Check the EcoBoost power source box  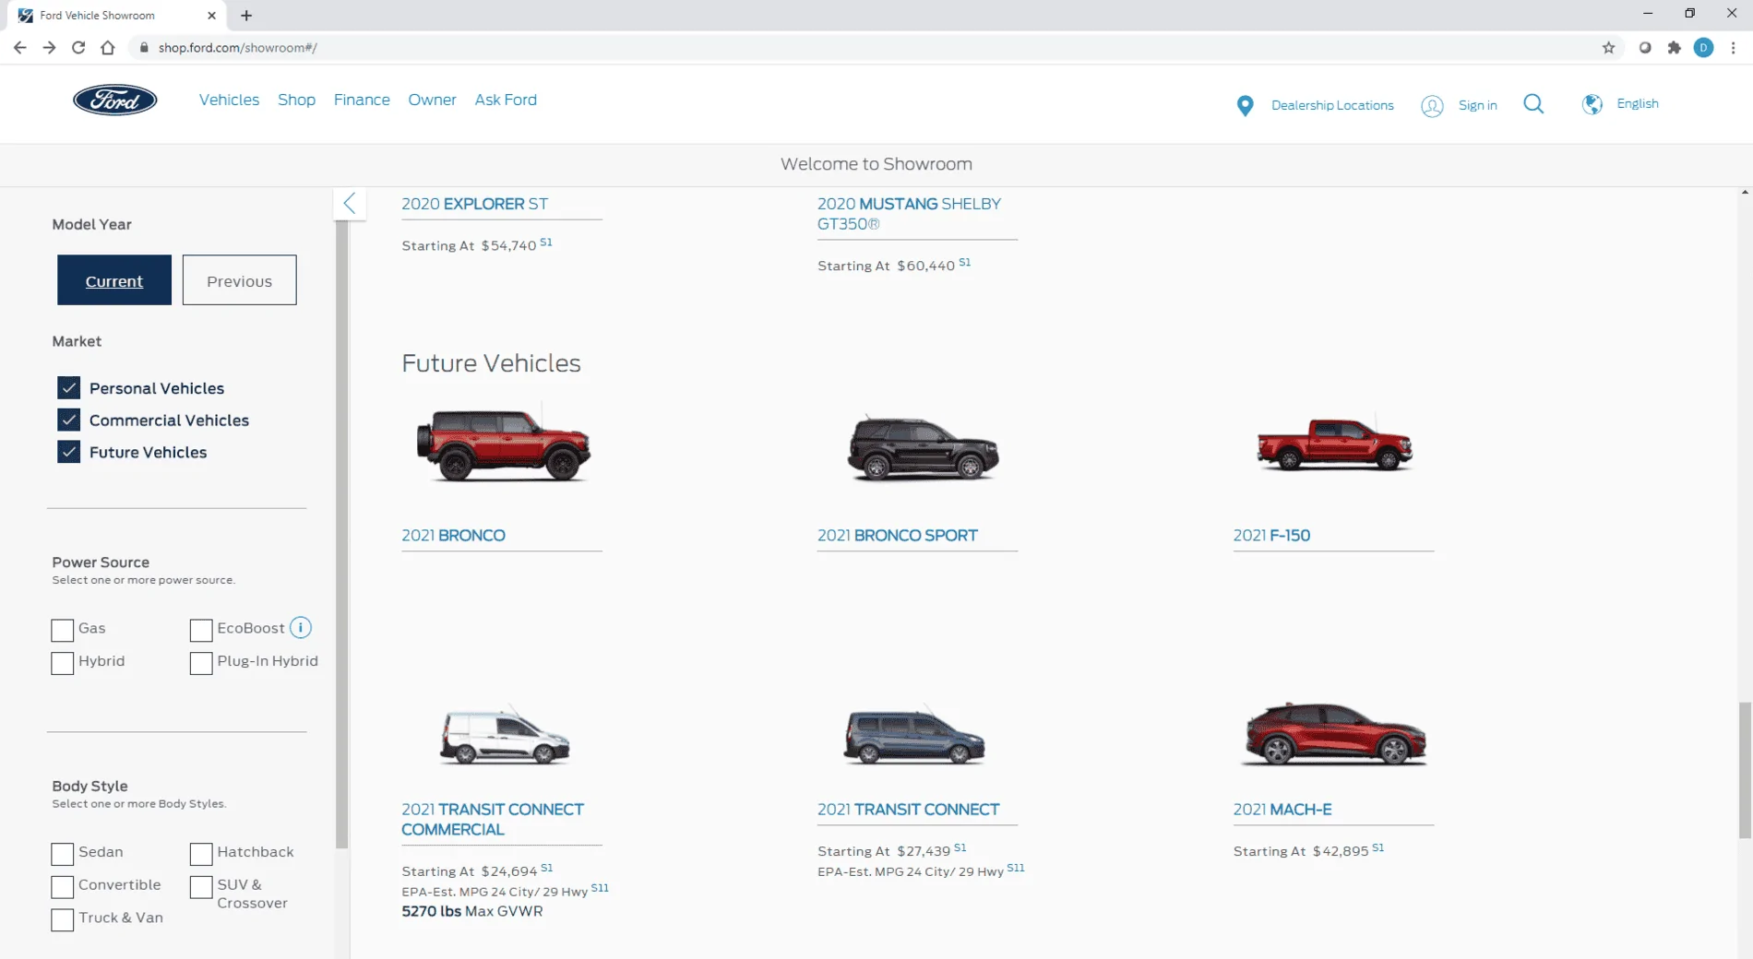[201, 630]
